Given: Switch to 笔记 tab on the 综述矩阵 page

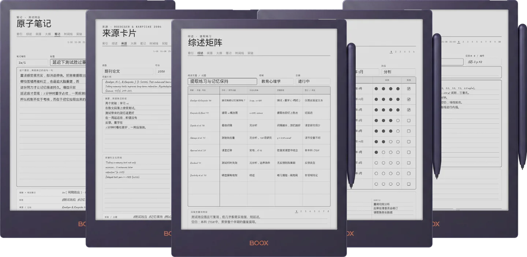Looking at the screenshot, I should (x=228, y=53).
